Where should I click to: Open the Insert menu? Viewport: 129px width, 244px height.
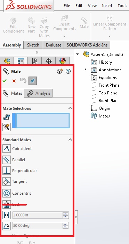(107, 6)
